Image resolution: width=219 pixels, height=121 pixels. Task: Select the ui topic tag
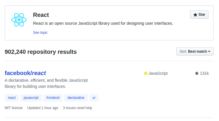coord(94,98)
